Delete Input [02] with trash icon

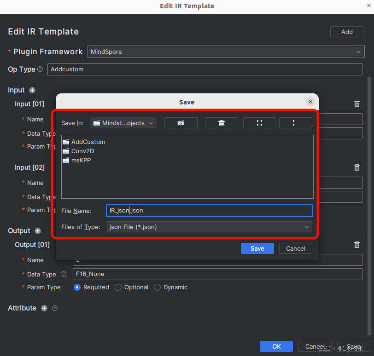(x=356, y=168)
